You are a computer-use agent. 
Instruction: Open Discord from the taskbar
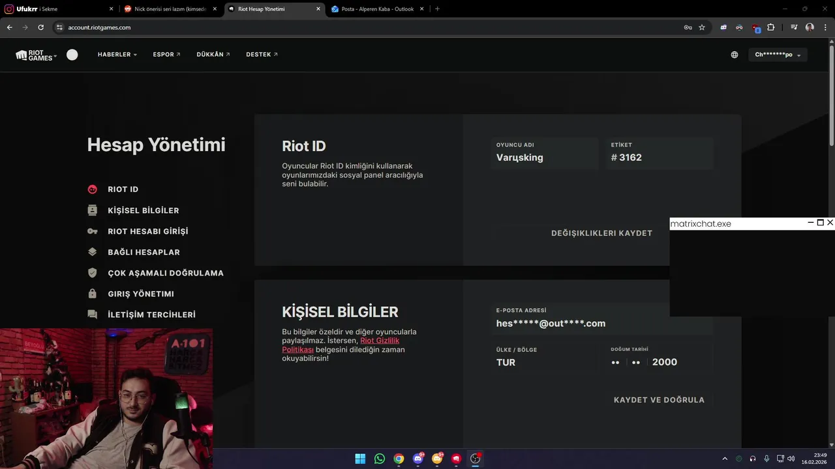[418, 459]
